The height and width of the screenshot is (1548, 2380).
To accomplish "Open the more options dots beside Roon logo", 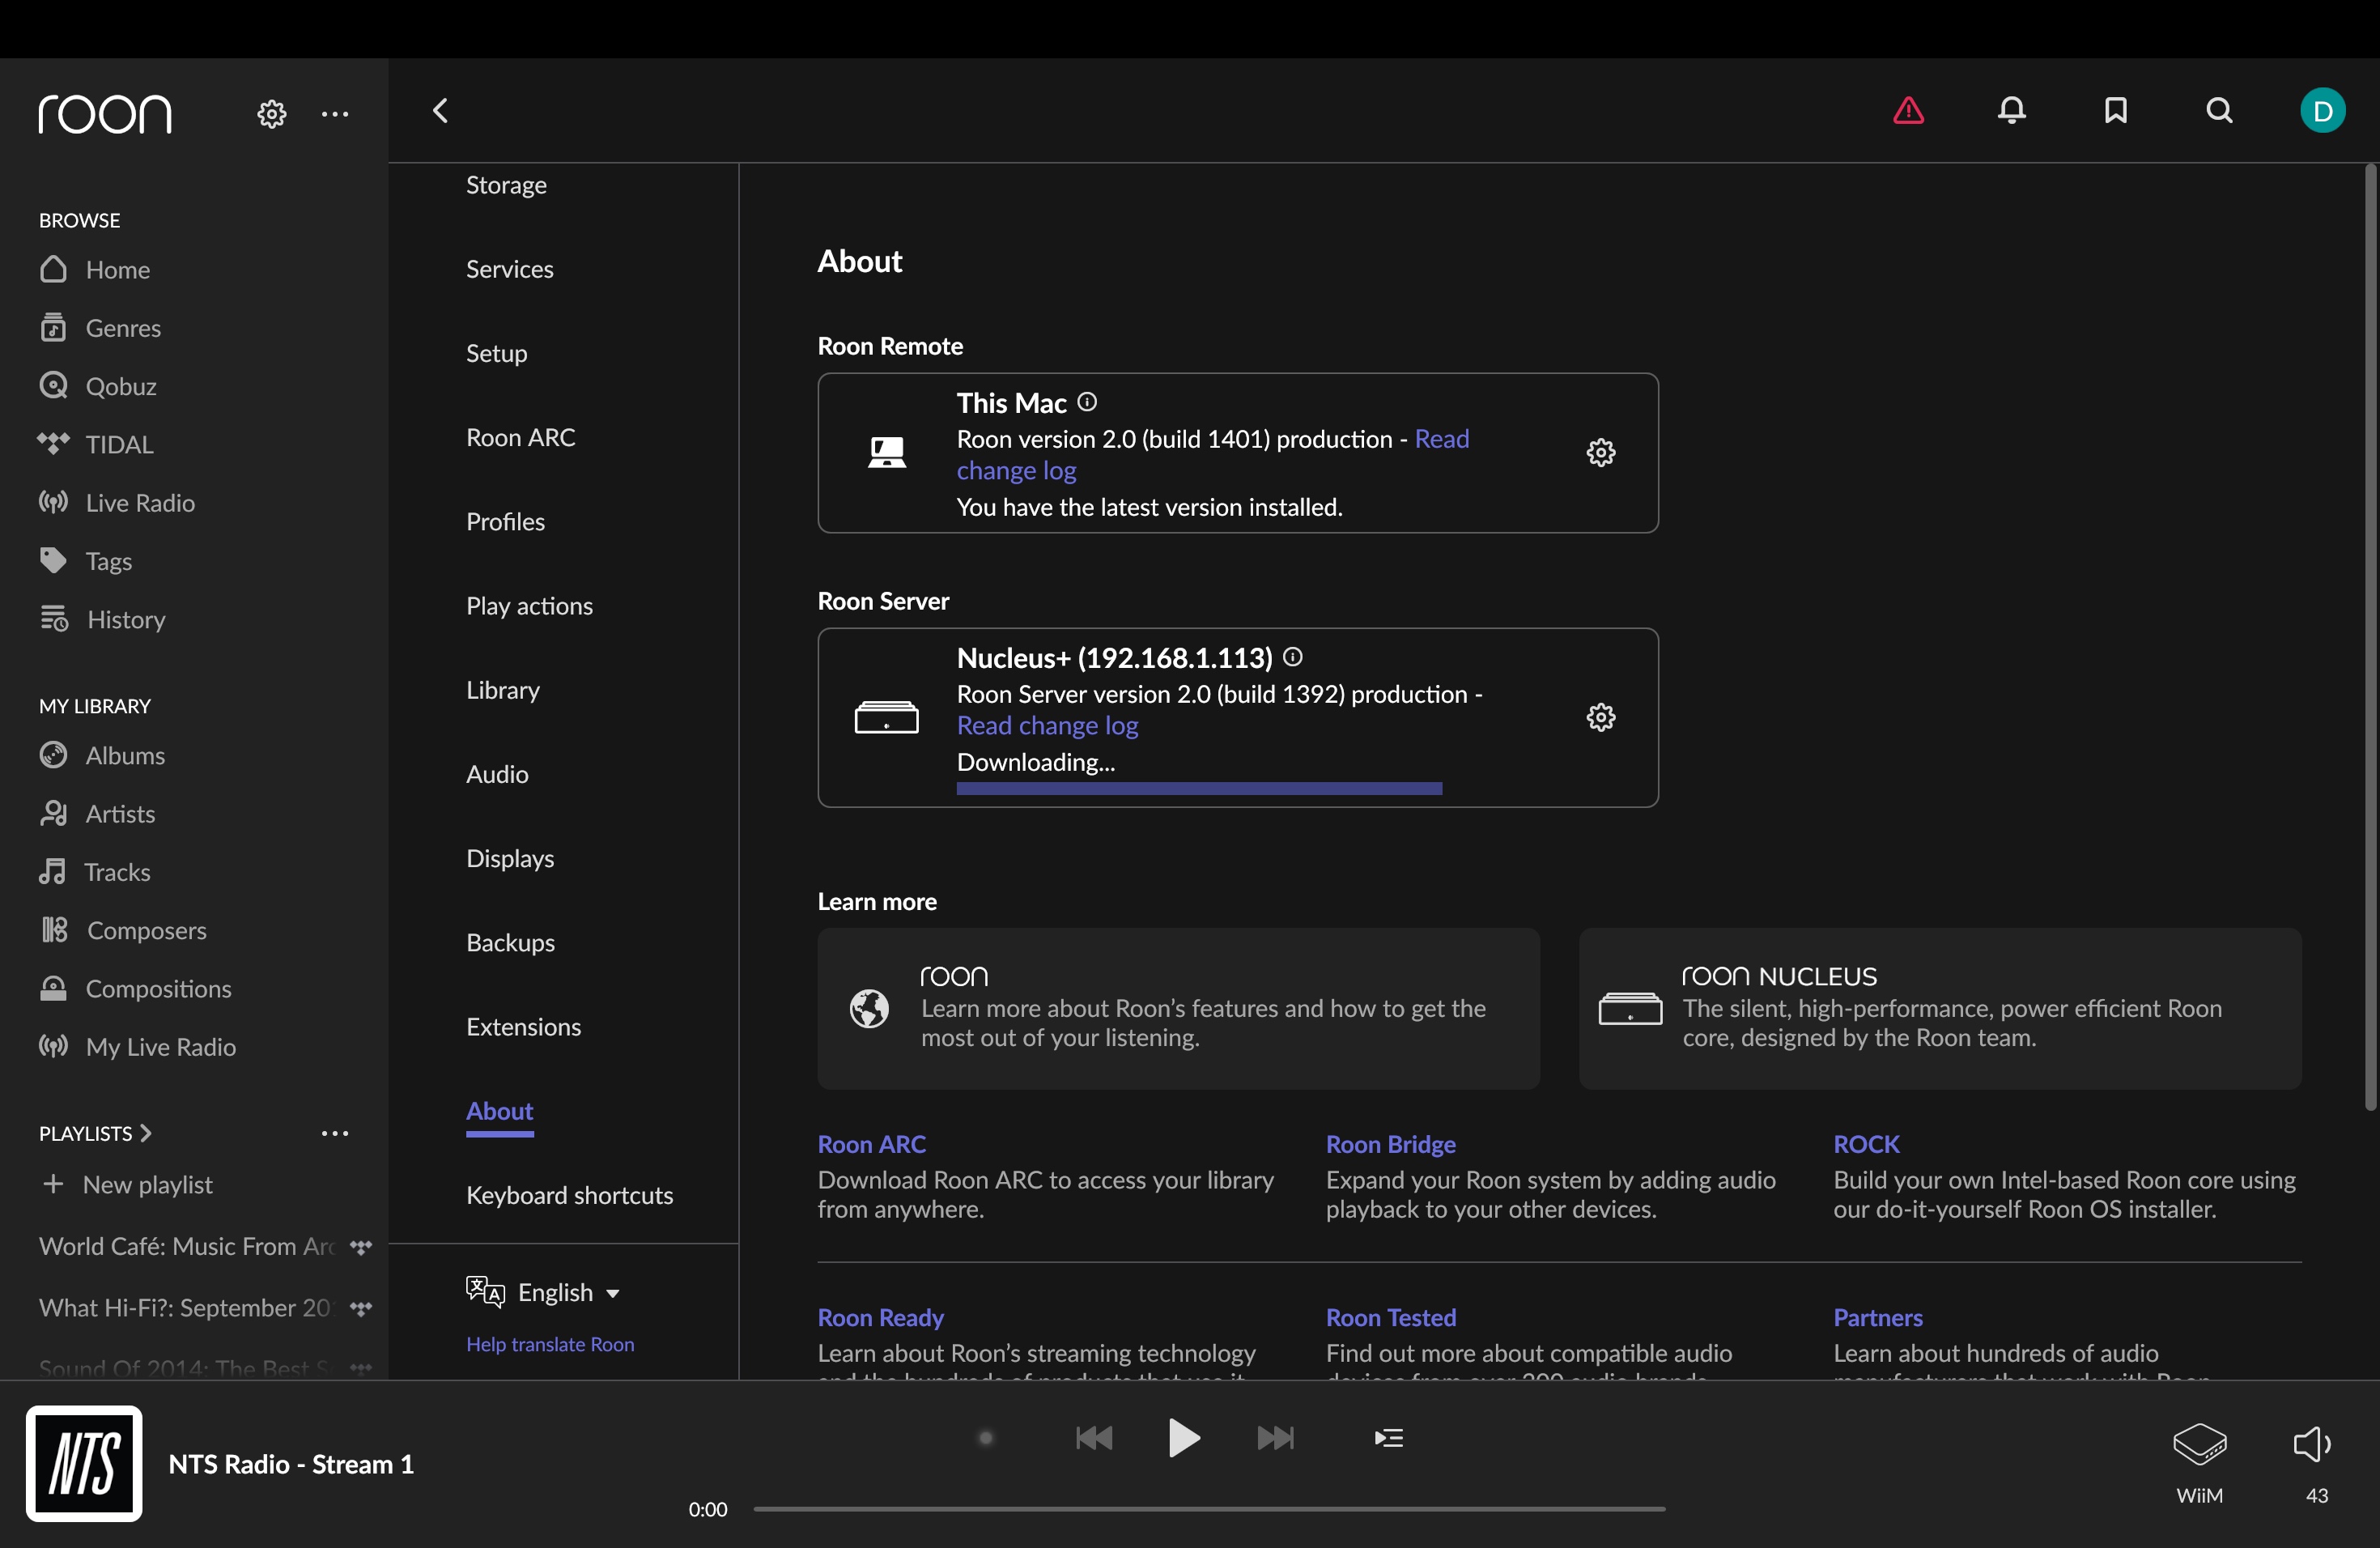I will (335, 113).
